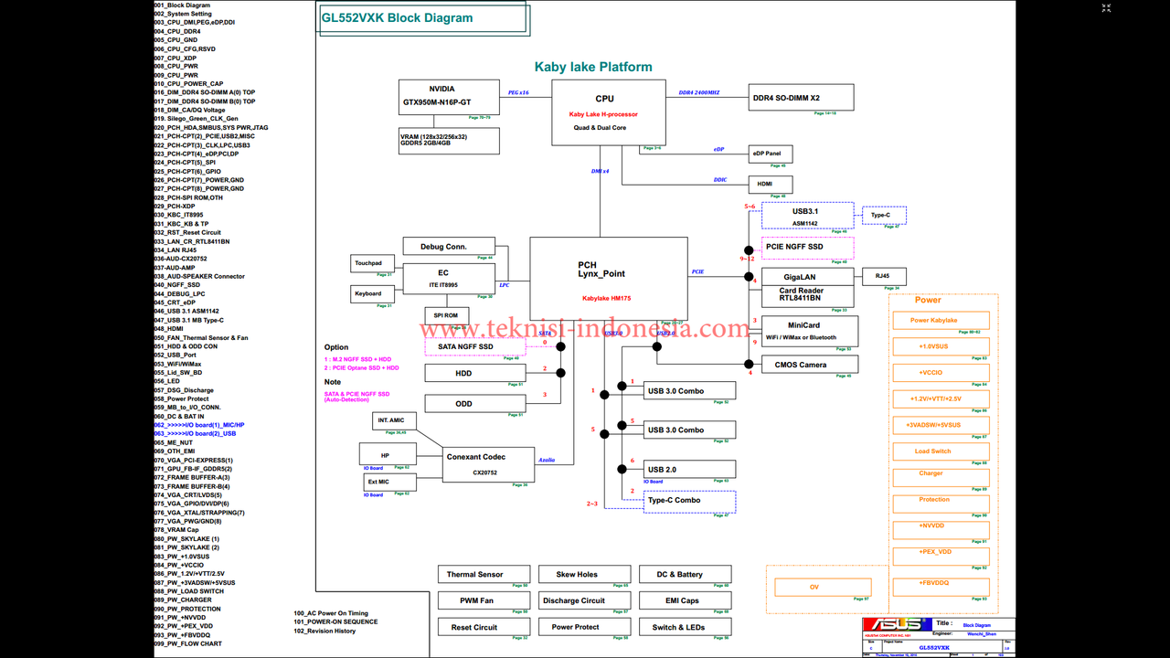Click the HDMI block in diagram
The image size is (1170, 658).
(x=771, y=185)
